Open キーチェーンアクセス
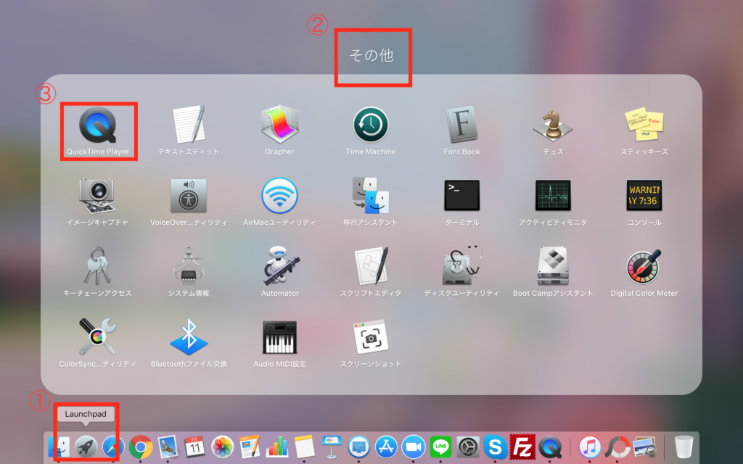Image resolution: width=743 pixels, height=464 pixels. [x=97, y=266]
